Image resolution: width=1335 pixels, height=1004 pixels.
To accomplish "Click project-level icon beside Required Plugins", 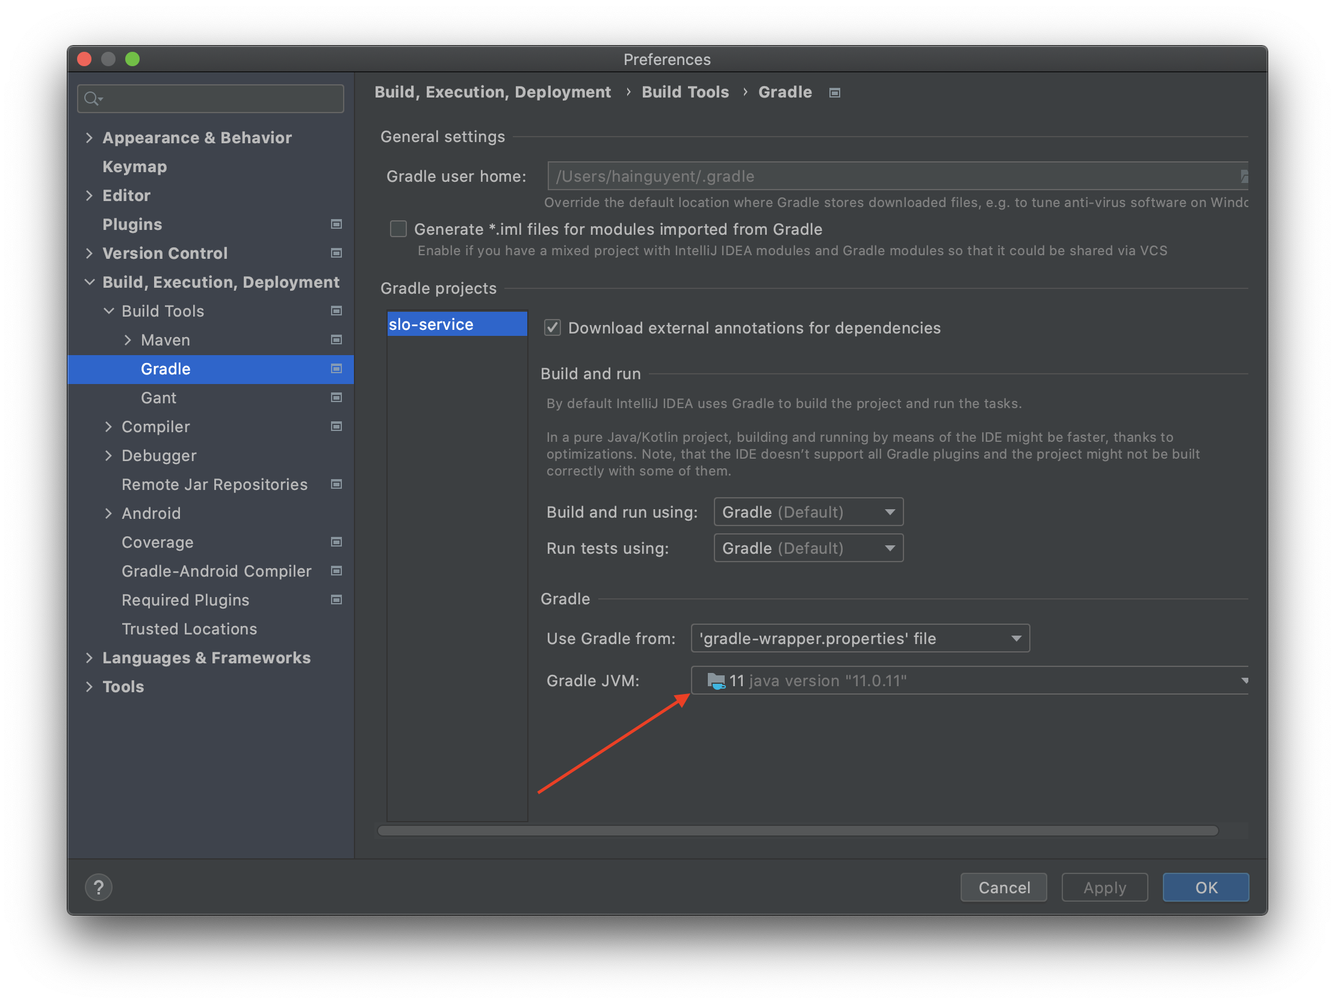I will (x=336, y=600).
